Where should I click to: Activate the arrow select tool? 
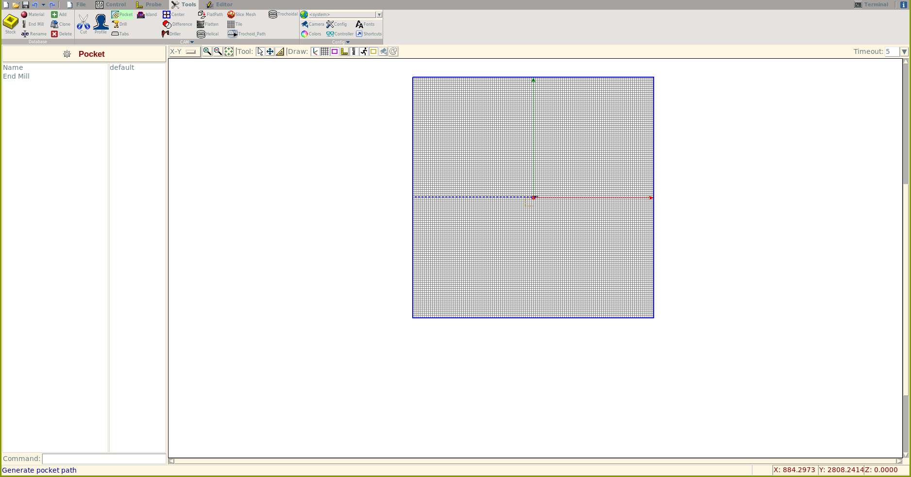coord(260,51)
